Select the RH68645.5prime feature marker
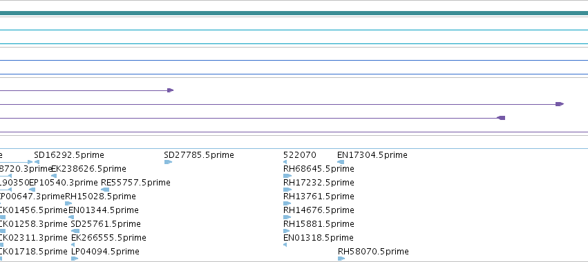Viewport: 588px width, 262px height. pos(287,176)
